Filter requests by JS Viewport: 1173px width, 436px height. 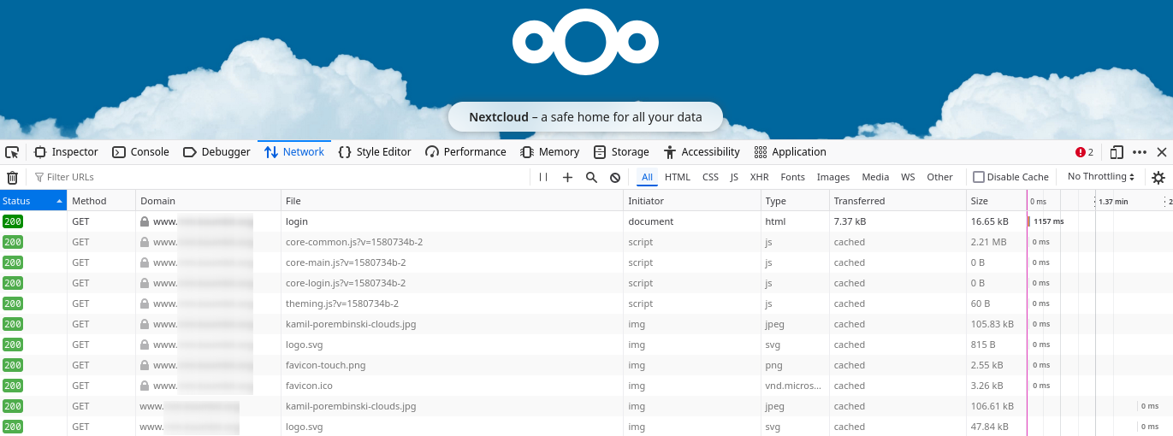[x=734, y=177]
